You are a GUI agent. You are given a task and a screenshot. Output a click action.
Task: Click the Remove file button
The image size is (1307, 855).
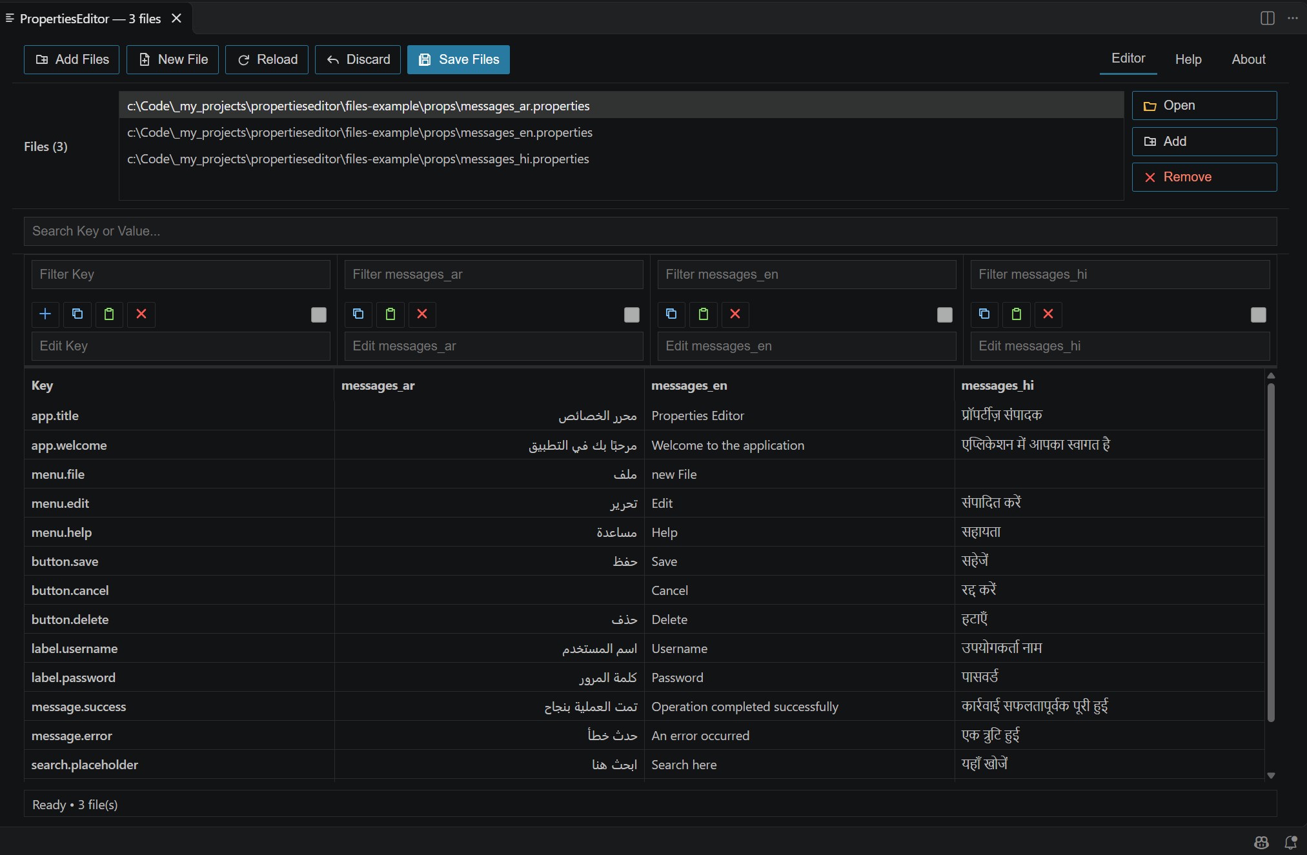point(1204,177)
